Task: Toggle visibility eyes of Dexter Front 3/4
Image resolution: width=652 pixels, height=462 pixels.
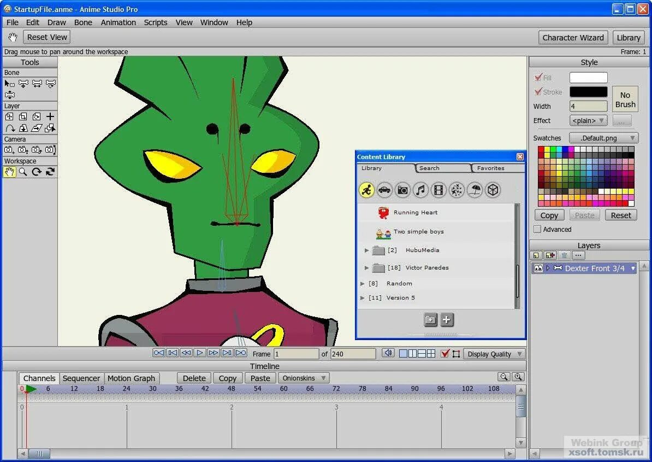Action: tap(538, 268)
